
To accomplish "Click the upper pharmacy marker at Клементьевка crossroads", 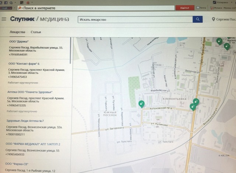I will (x=196, y=102).
